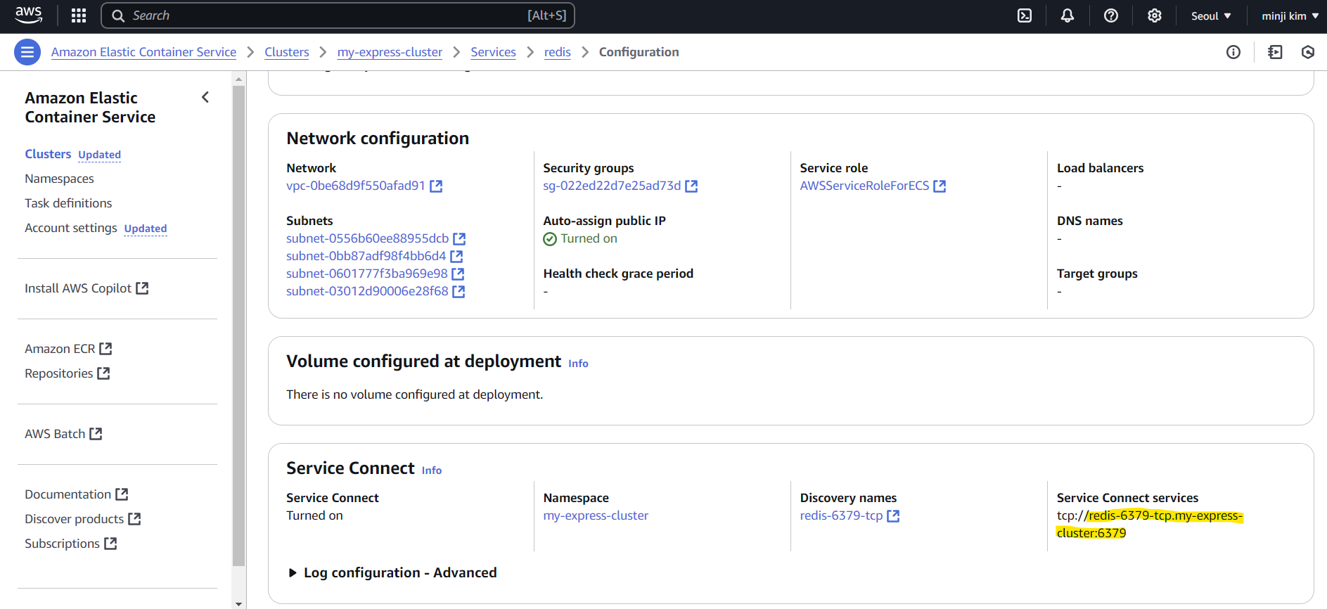The image size is (1327, 609).
Task: Click the info circle icon beside breadcrumbs
Action: (x=1233, y=52)
